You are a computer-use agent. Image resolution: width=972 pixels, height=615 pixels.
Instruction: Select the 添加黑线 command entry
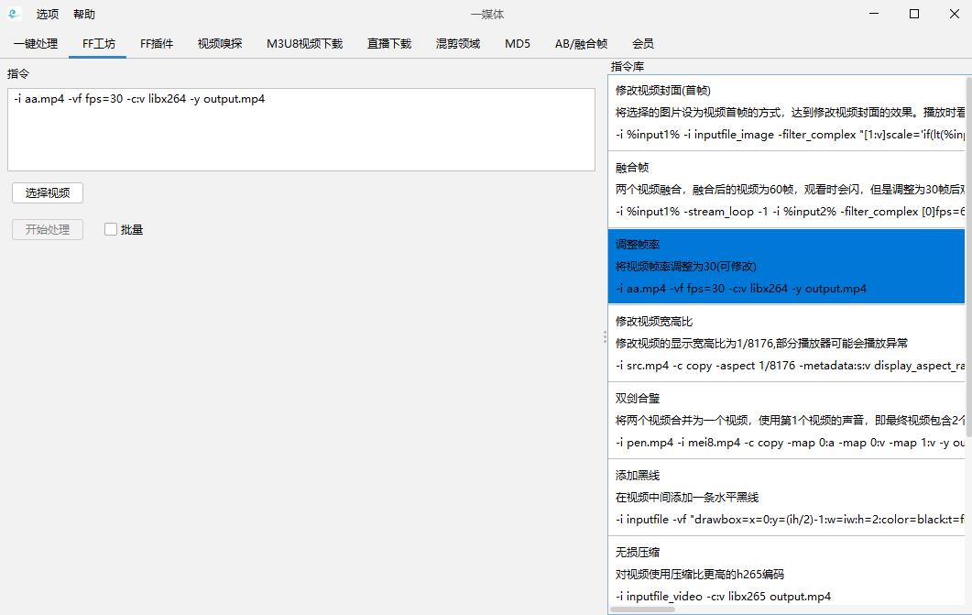click(787, 497)
